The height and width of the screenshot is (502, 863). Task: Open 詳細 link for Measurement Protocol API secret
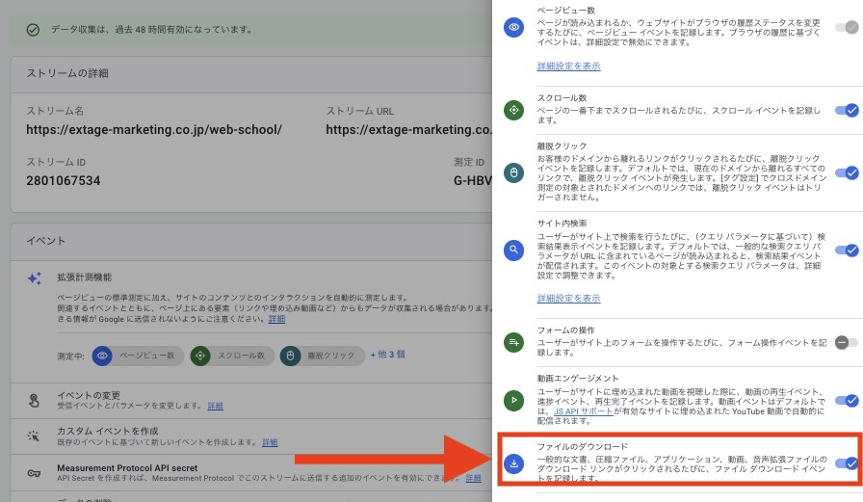[x=473, y=478]
